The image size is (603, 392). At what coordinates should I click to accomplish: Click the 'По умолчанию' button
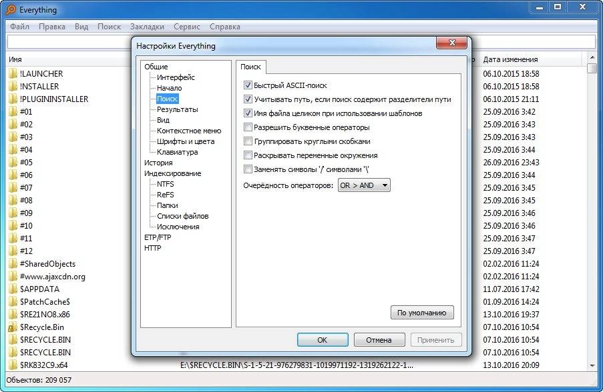tap(422, 313)
